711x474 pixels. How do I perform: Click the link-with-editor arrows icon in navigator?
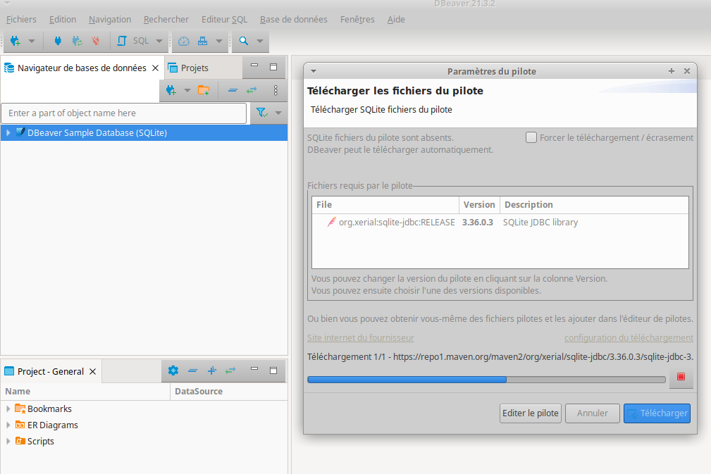point(252,90)
